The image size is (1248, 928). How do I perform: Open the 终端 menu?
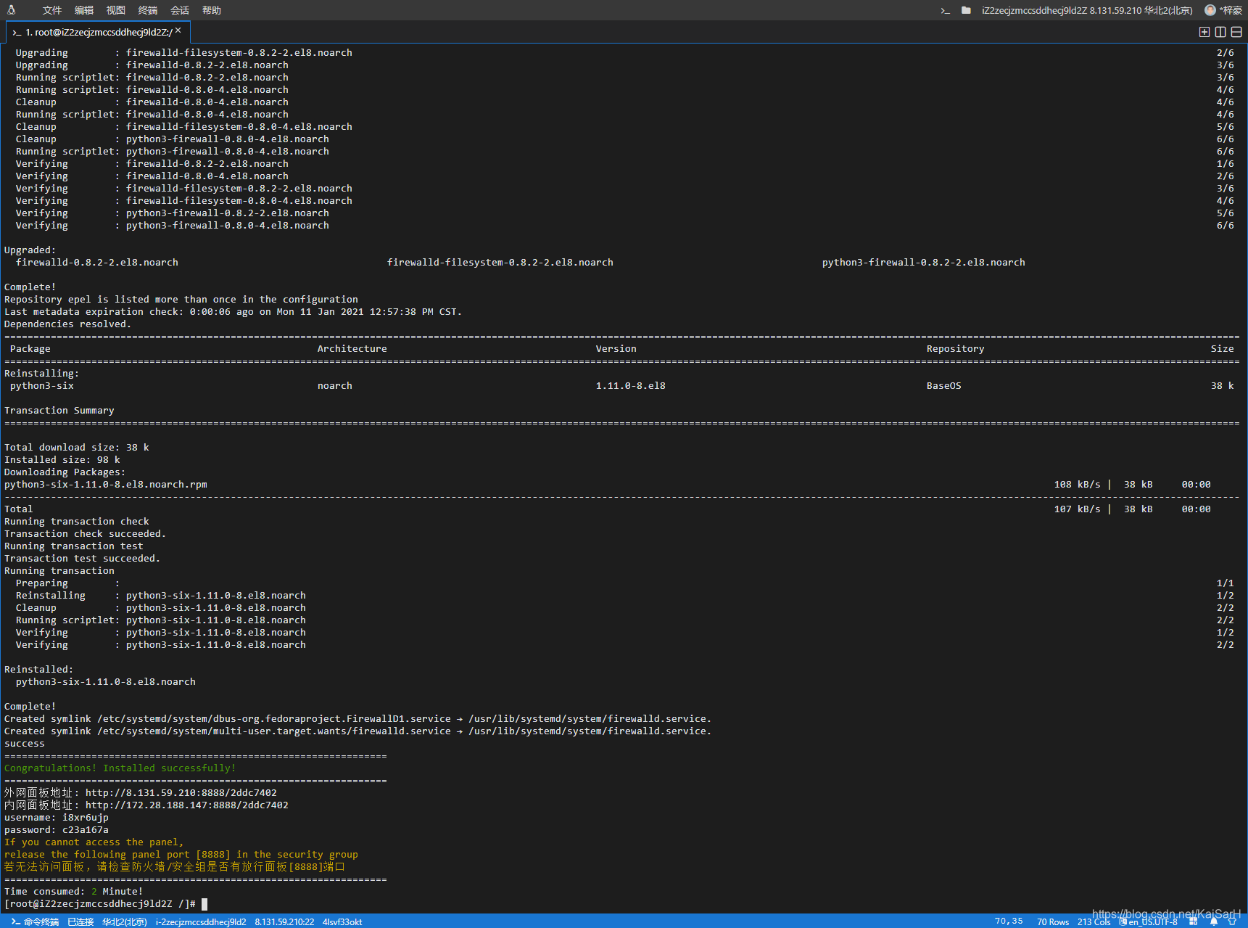[x=148, y=10]
